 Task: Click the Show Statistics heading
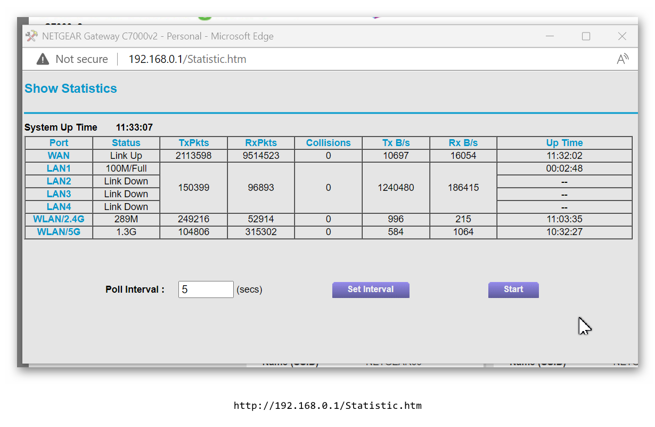pyautogui.click(x=70, y=88)
